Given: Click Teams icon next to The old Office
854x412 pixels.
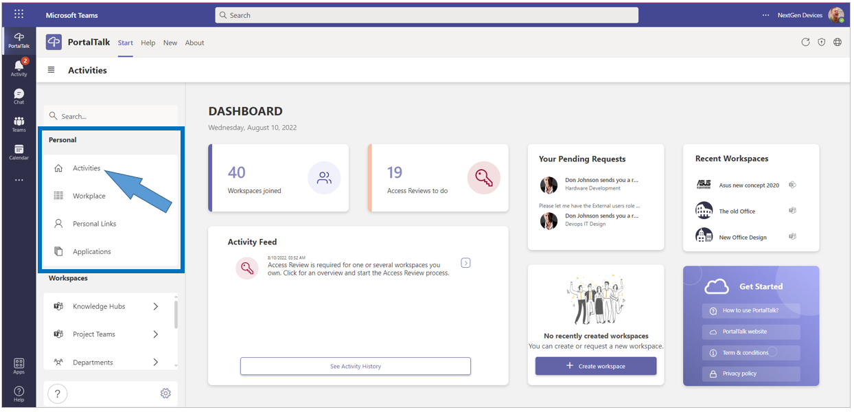Looking at the screenshot, I should pyautogui.click(x=792, y=211).
